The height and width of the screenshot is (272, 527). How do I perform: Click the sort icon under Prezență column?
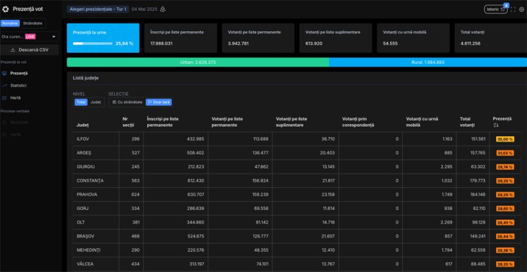coord(495,125)
